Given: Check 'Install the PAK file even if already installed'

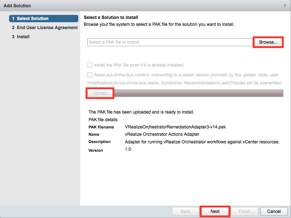Looking at the screenshot, I should point(90,65).
